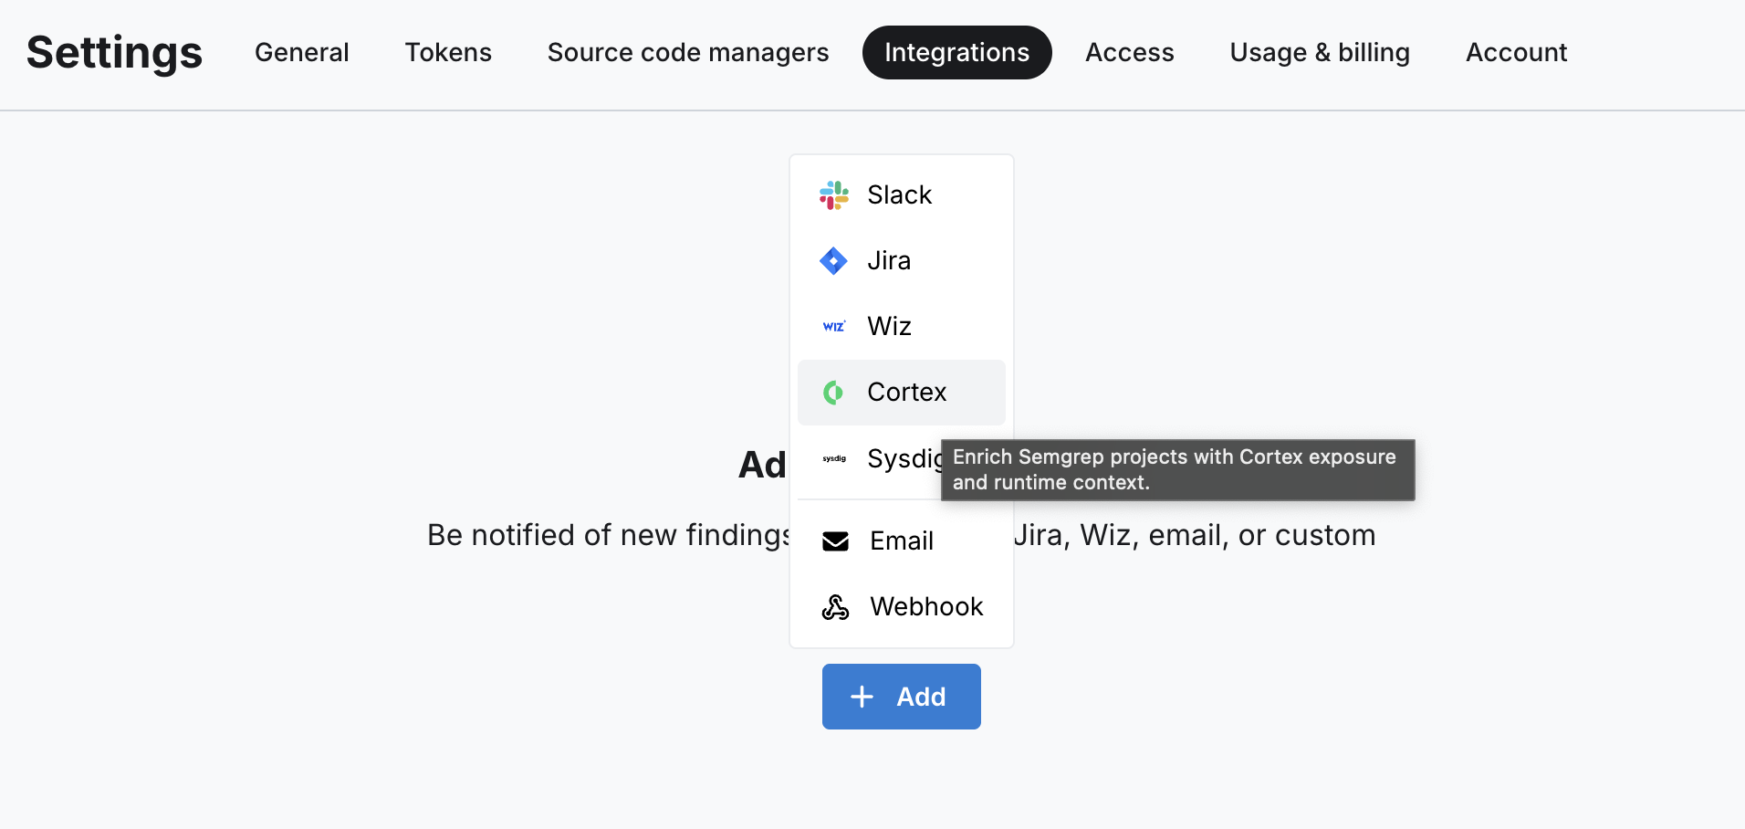1745x829 pixels.
Task: Click the plus icon on the Add button
Action: point(862,696)
